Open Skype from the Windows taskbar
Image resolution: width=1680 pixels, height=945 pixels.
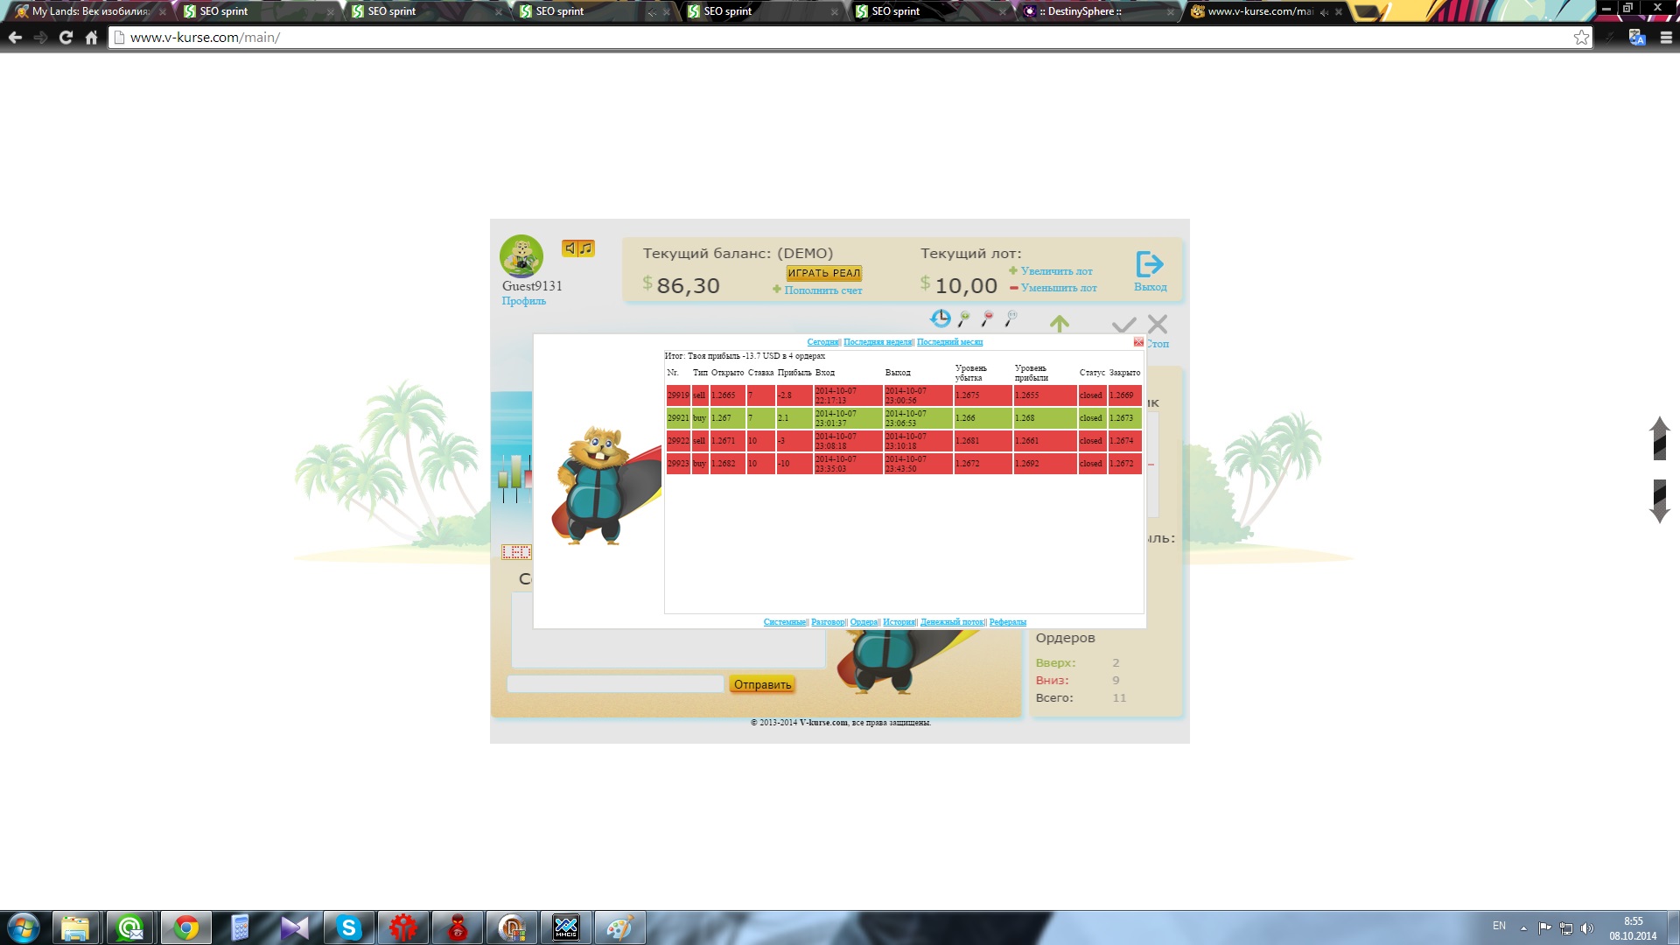[349, 927]
